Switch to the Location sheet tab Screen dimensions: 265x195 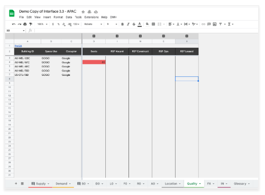pos(173,184)
